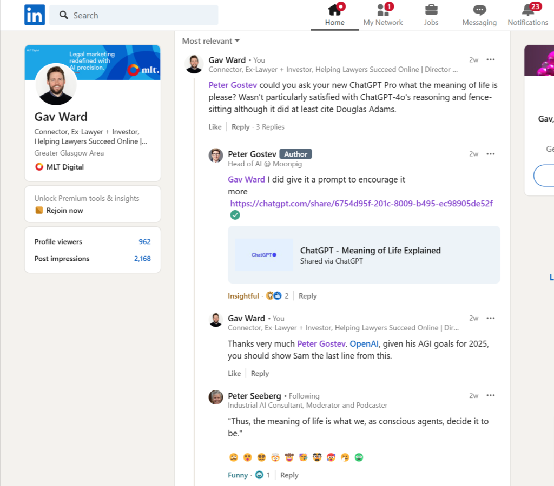View the funny reaction icon on Seeberg's comment
The height and width of the screenshot is (486, 554).
pyautogui.click(x=259, y=475)
